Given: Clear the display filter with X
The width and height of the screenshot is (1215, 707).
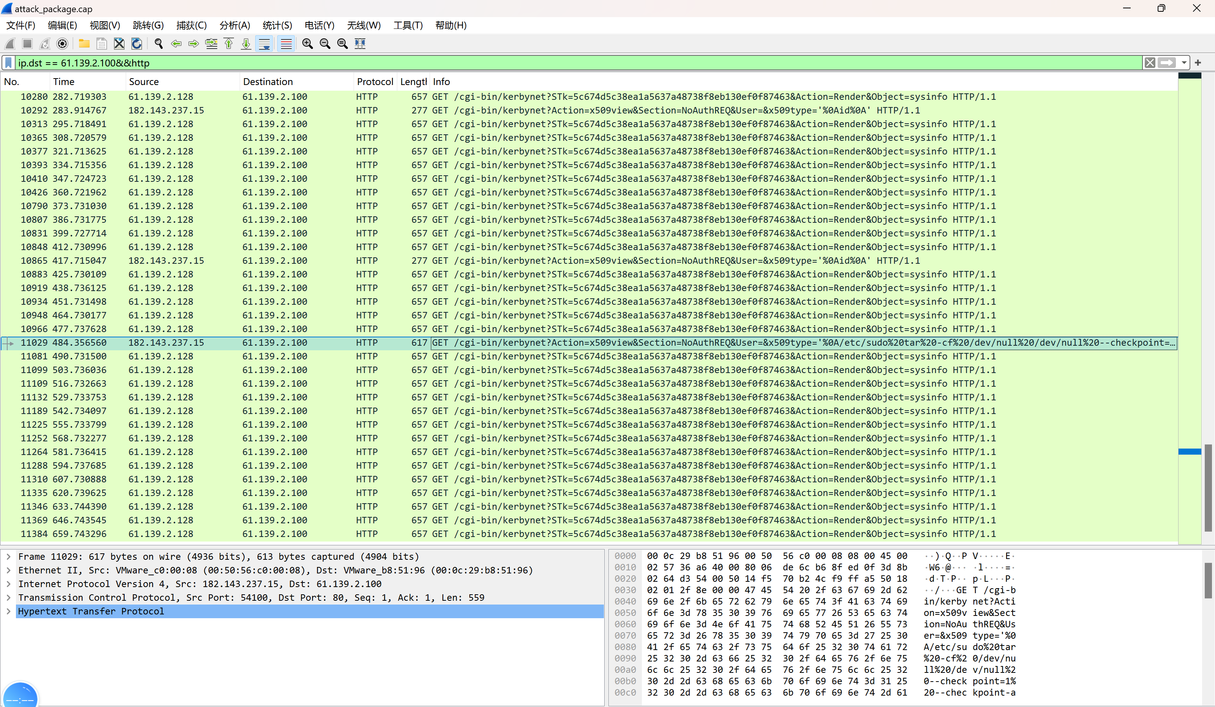Looking at the screenshot, I should pos(1150,63).
